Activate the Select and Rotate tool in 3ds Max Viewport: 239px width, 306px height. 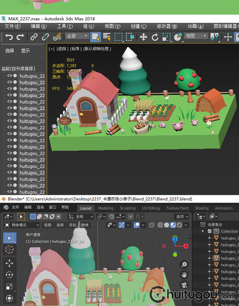pos(155,37)
